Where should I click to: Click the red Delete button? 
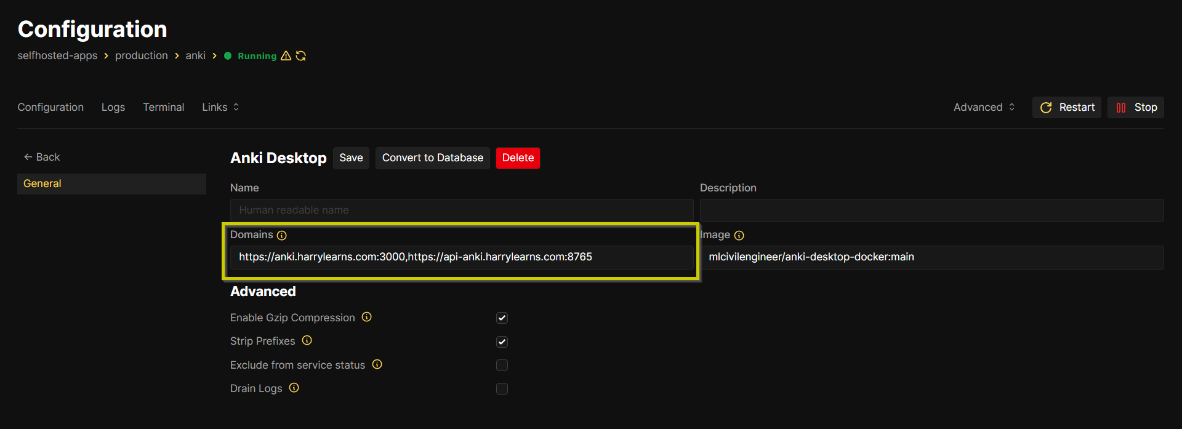[x=518, y=158]
